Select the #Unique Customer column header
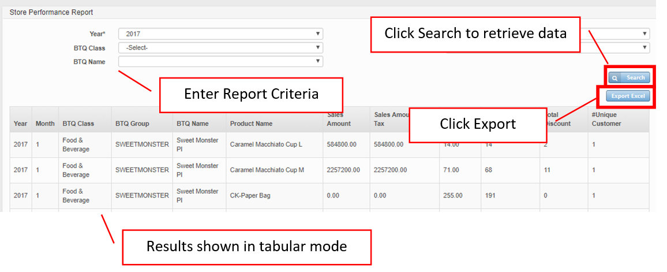The height and width of the screenshot is (272, 667). click(606, 120)
